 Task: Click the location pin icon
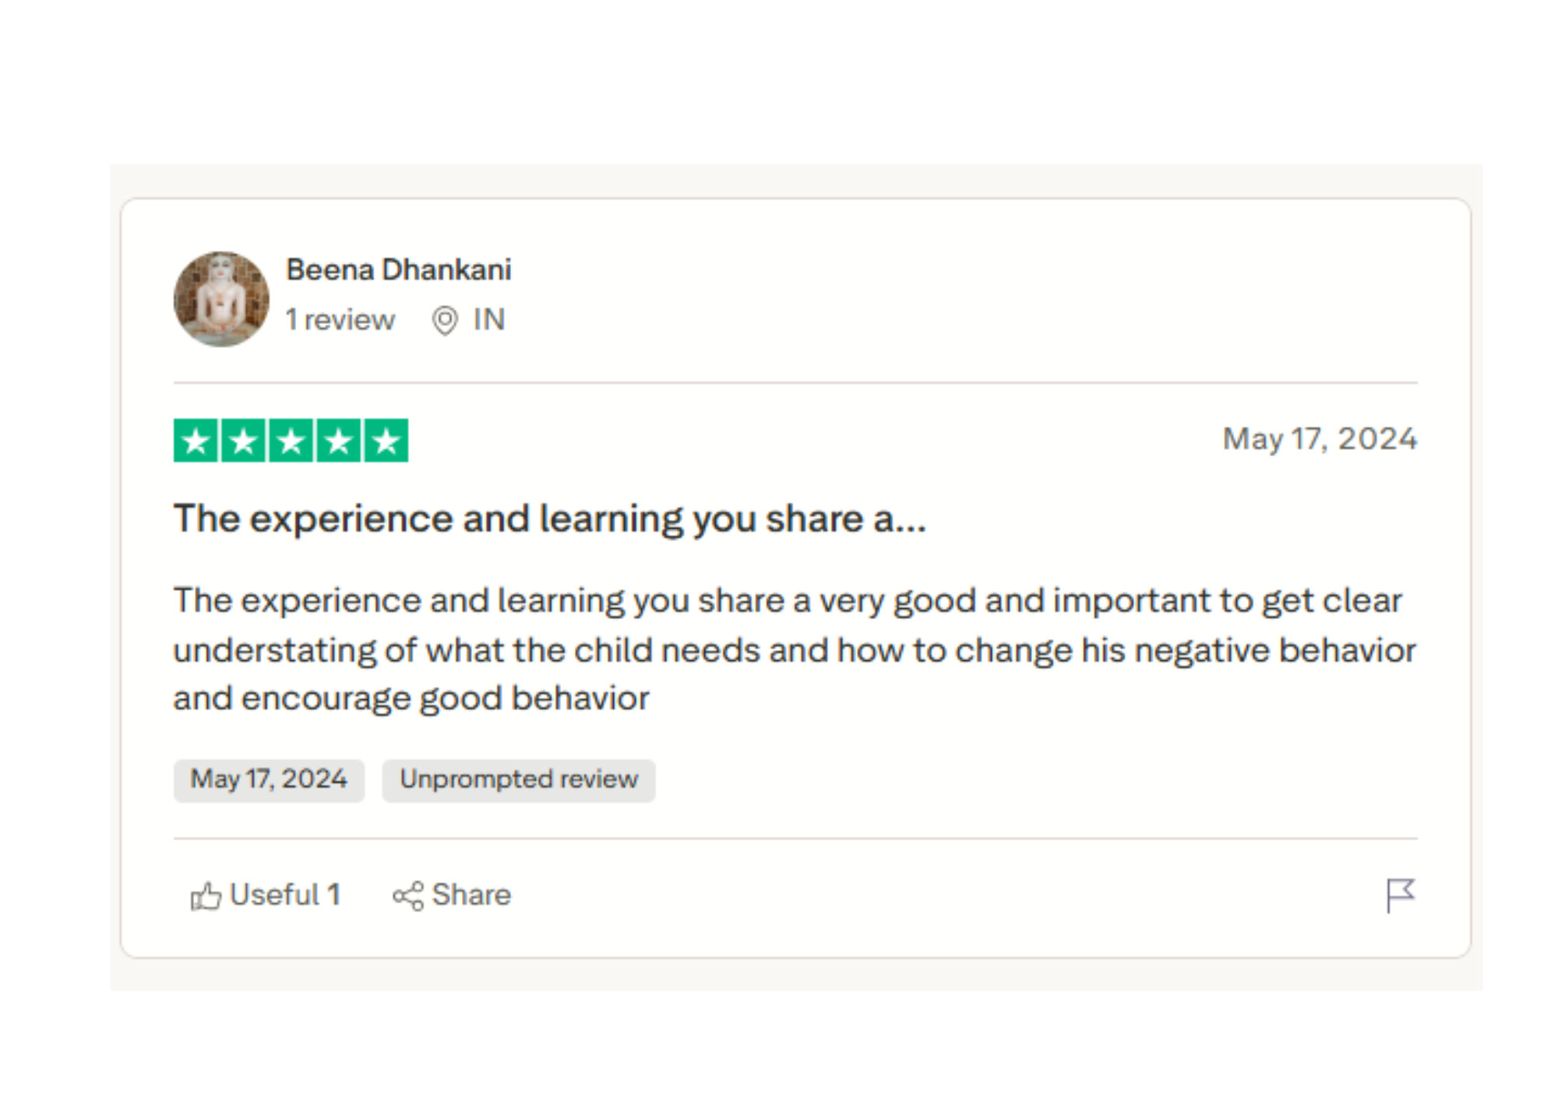pyautogui.click(x=445, y=321)
